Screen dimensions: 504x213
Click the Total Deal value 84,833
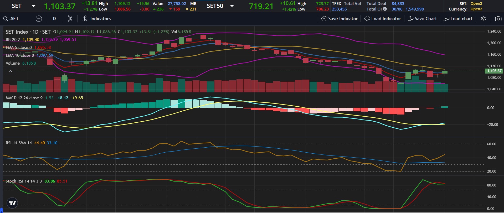[x=398, y=4]
